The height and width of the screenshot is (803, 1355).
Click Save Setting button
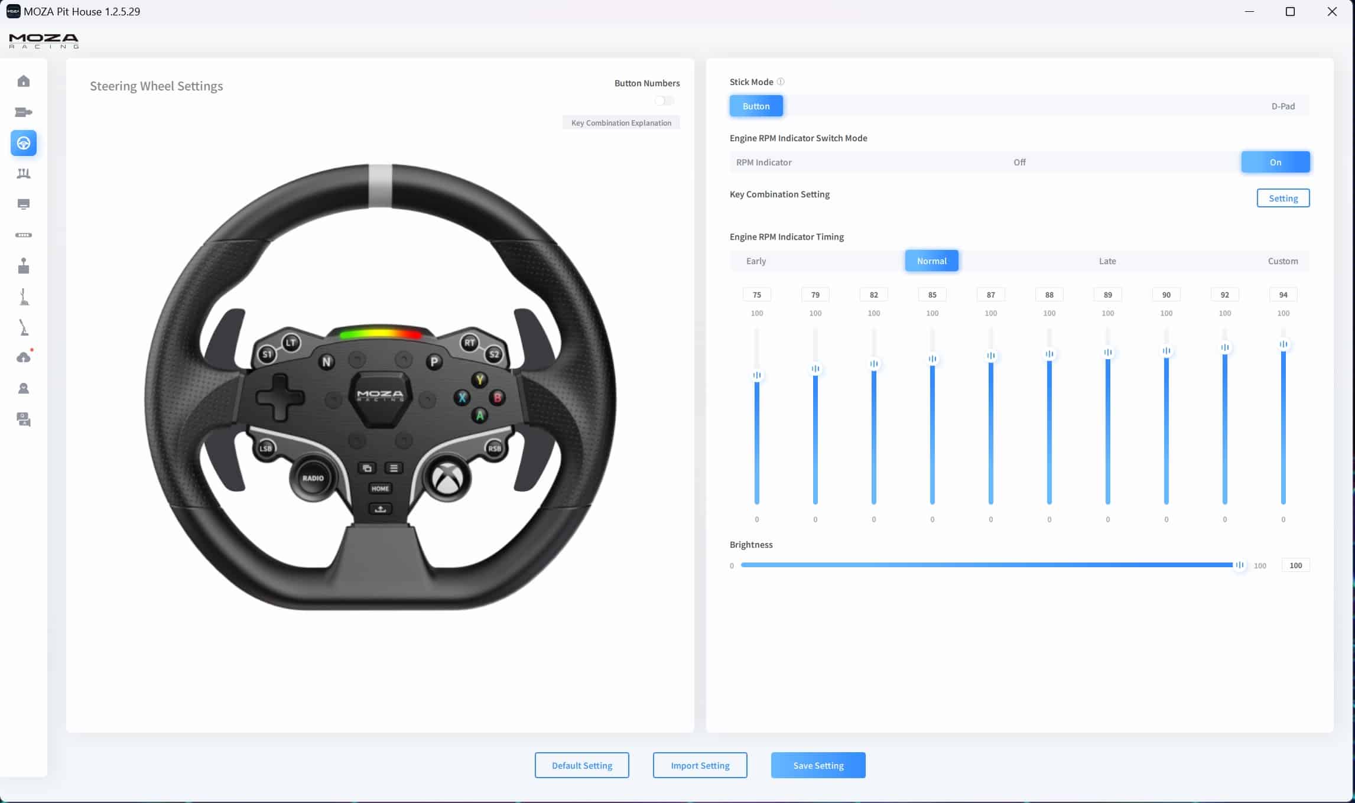(818, 766)
